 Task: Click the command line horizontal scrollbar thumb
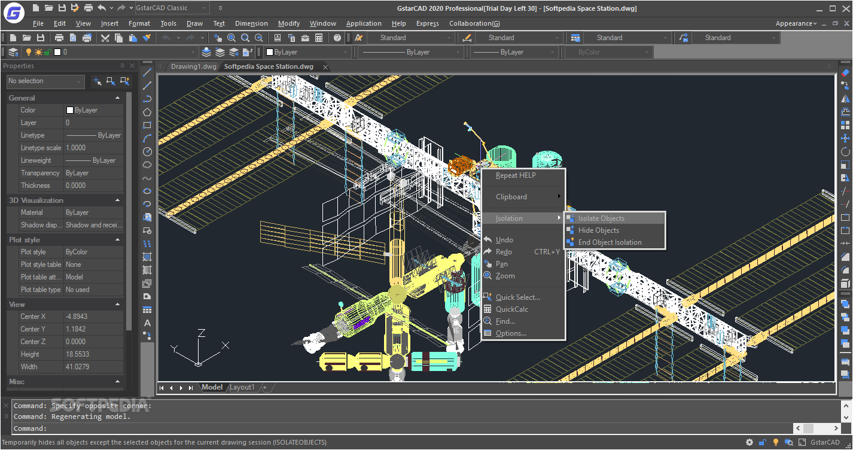(x=808, y=428)
